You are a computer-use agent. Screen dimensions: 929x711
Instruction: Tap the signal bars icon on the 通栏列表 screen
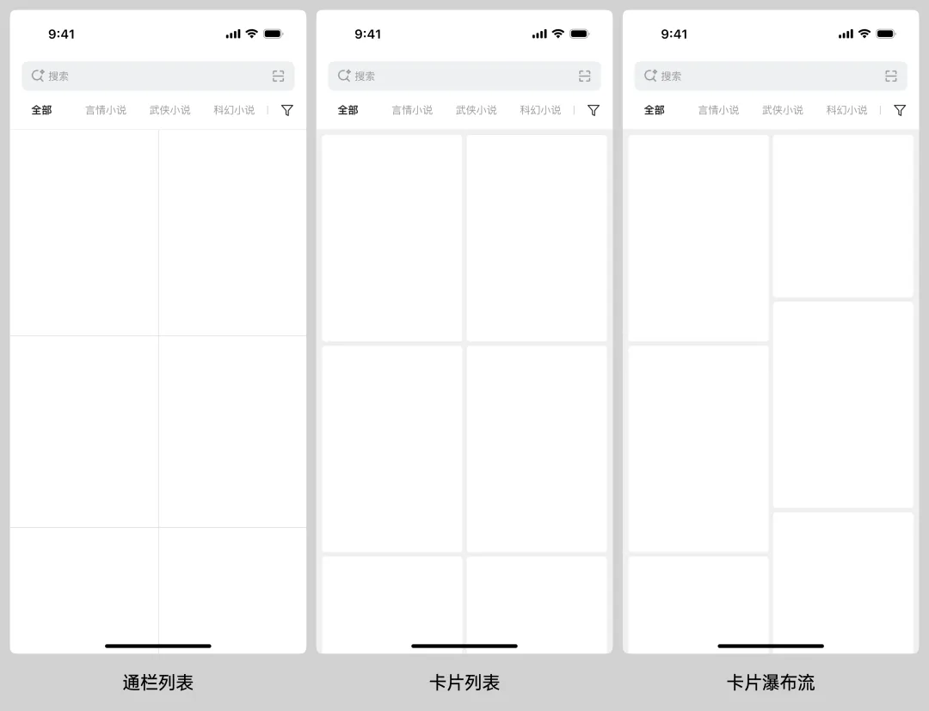click(x=232, y=34)
